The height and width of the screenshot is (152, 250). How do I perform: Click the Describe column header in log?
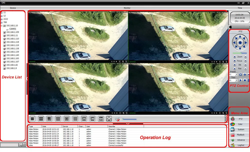(x=126, y=126)
